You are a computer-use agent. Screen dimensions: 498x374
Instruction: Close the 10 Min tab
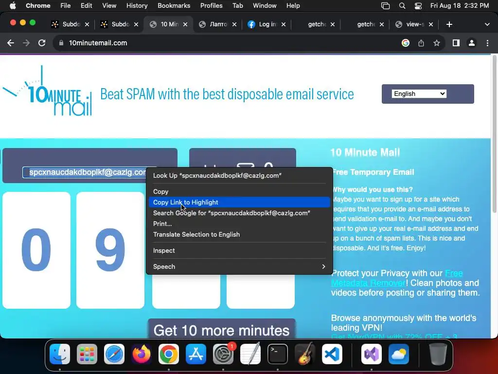185,24
